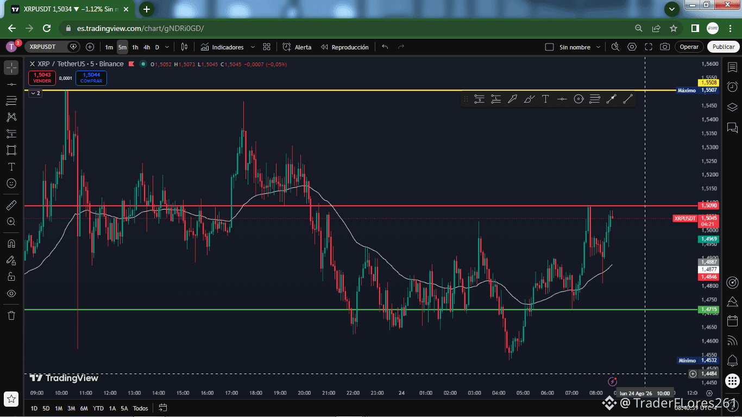The width and height of the screenshot is (742, 417).
Task: Open the emoji and icons tool
Action: (11, 184)
